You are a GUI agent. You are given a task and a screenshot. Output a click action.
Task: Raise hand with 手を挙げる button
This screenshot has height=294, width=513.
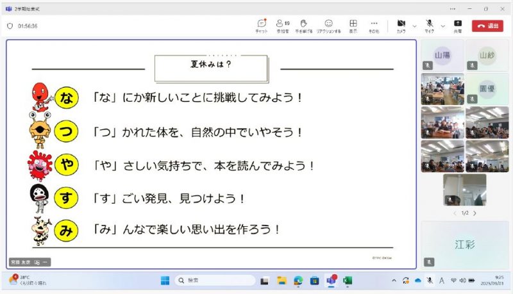coord(304,25)
